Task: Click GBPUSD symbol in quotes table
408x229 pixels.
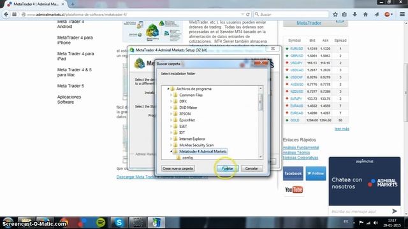Action: [x=296, y=56]
